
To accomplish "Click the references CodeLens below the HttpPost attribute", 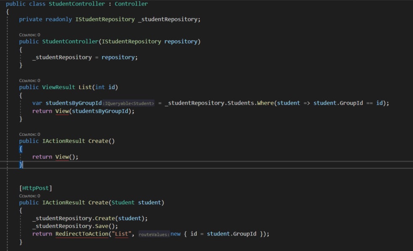I will 29,196.
